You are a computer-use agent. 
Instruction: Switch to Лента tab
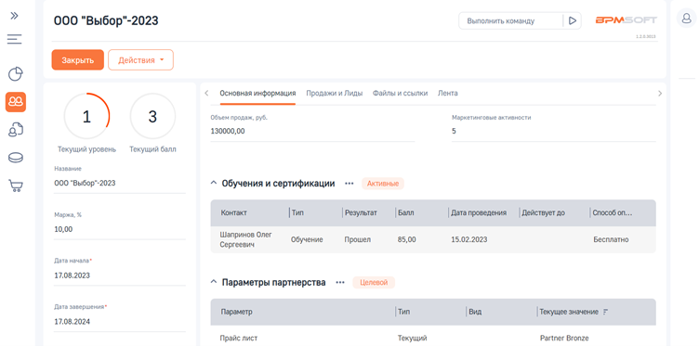coord(448,94)
